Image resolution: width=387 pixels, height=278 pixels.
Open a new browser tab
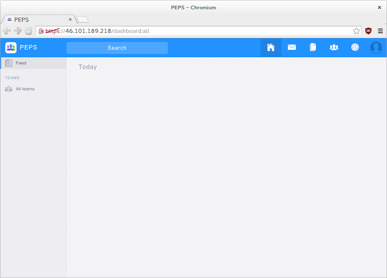click(82, 19)
